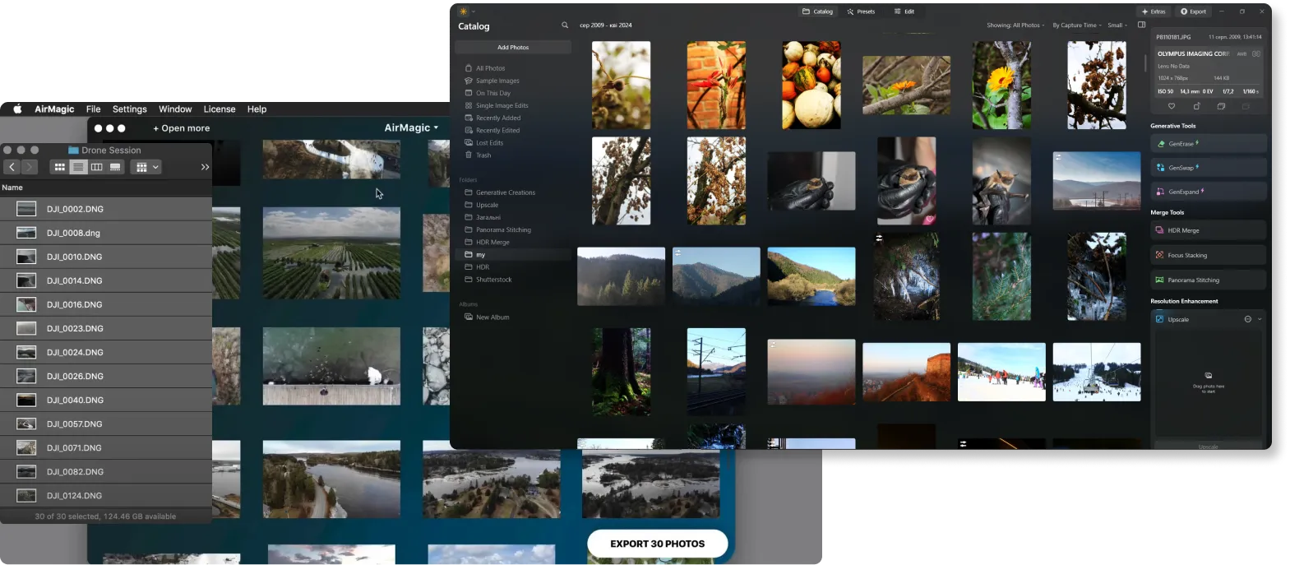Select the orange flower on birch photo
The height and width of the screenshot is (565, 1290).
[x=1001, y=86]
